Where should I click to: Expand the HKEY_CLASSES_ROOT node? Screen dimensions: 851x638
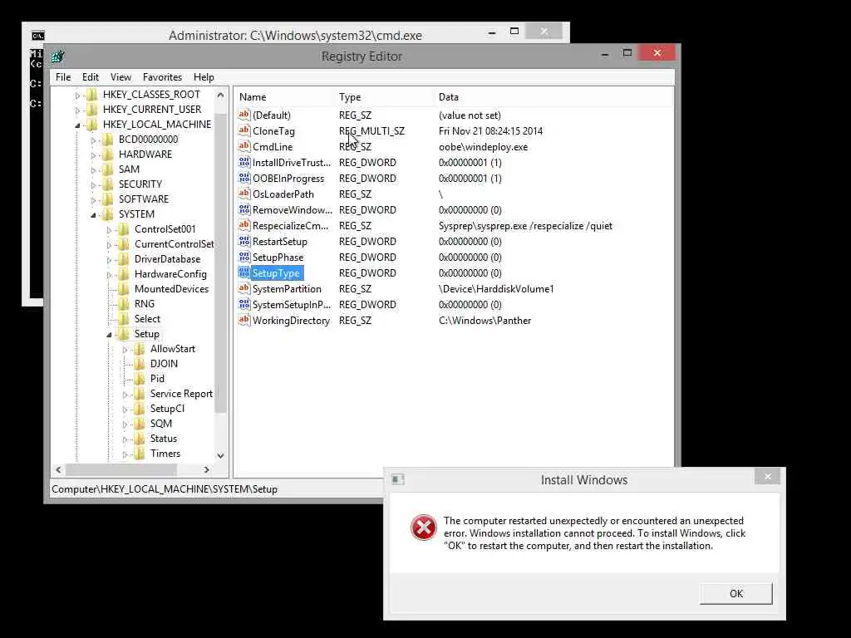tap(77, 96)
